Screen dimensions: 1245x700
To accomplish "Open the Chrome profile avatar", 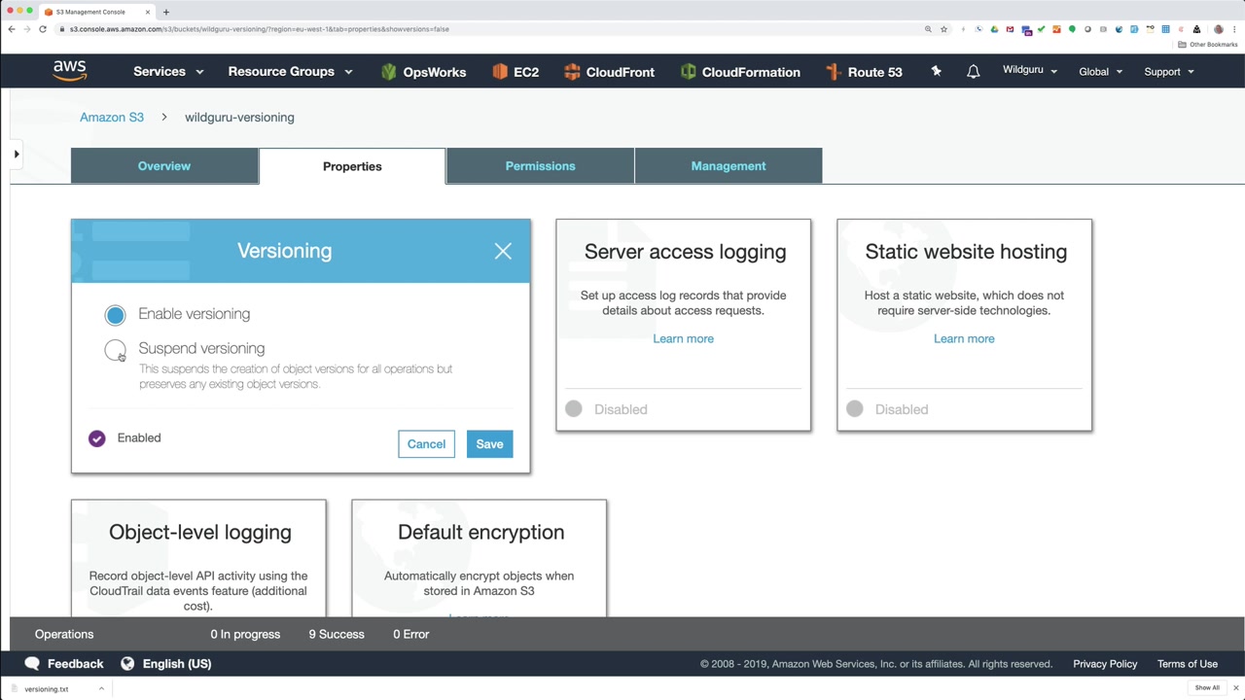I will (x=1218, y=29).
